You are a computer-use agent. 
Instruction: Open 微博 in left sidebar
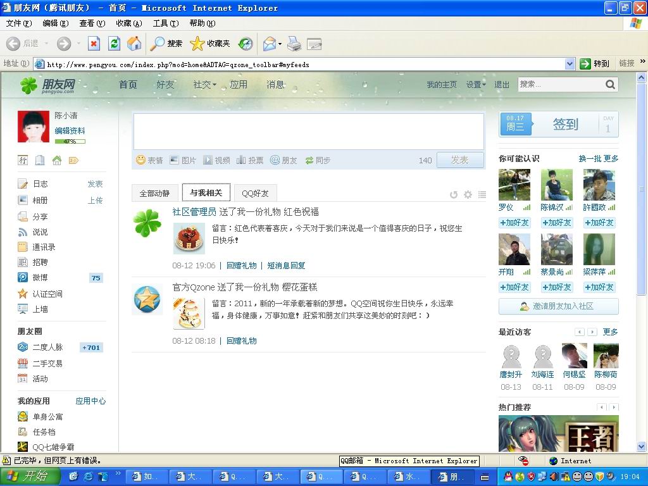tap(40, 278)
